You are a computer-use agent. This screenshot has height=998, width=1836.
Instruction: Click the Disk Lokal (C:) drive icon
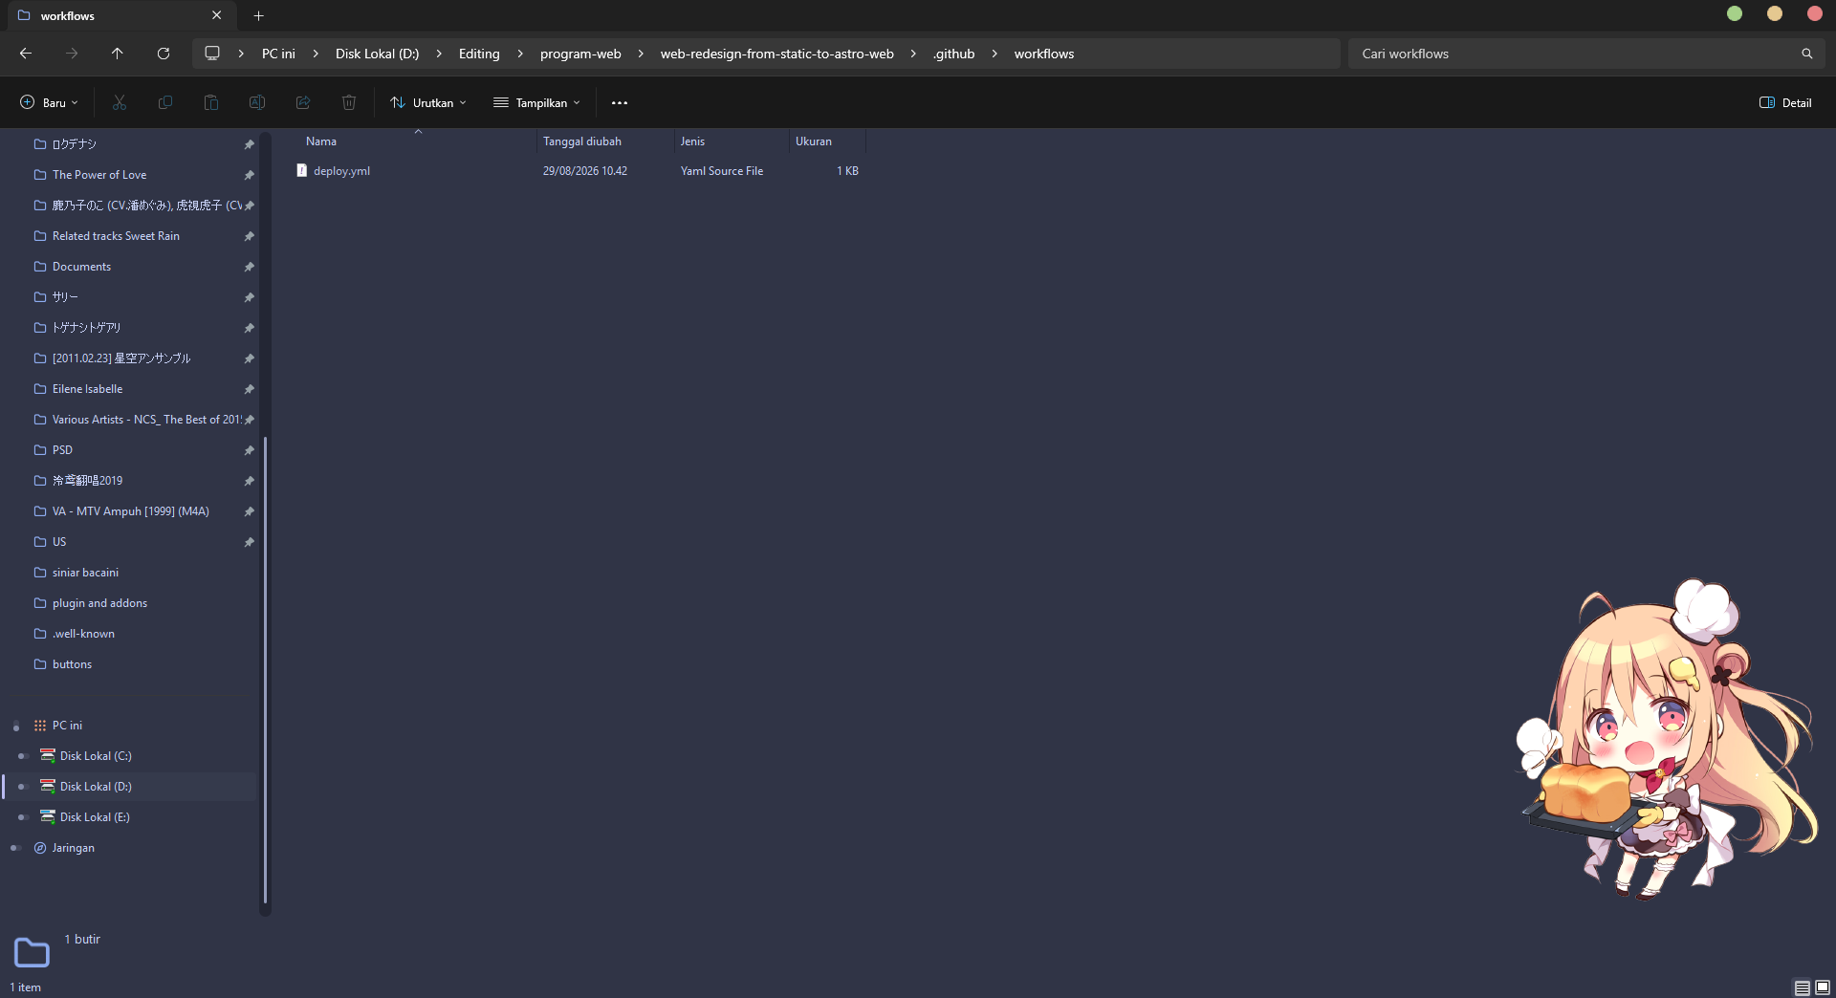(x=48, y=756)
